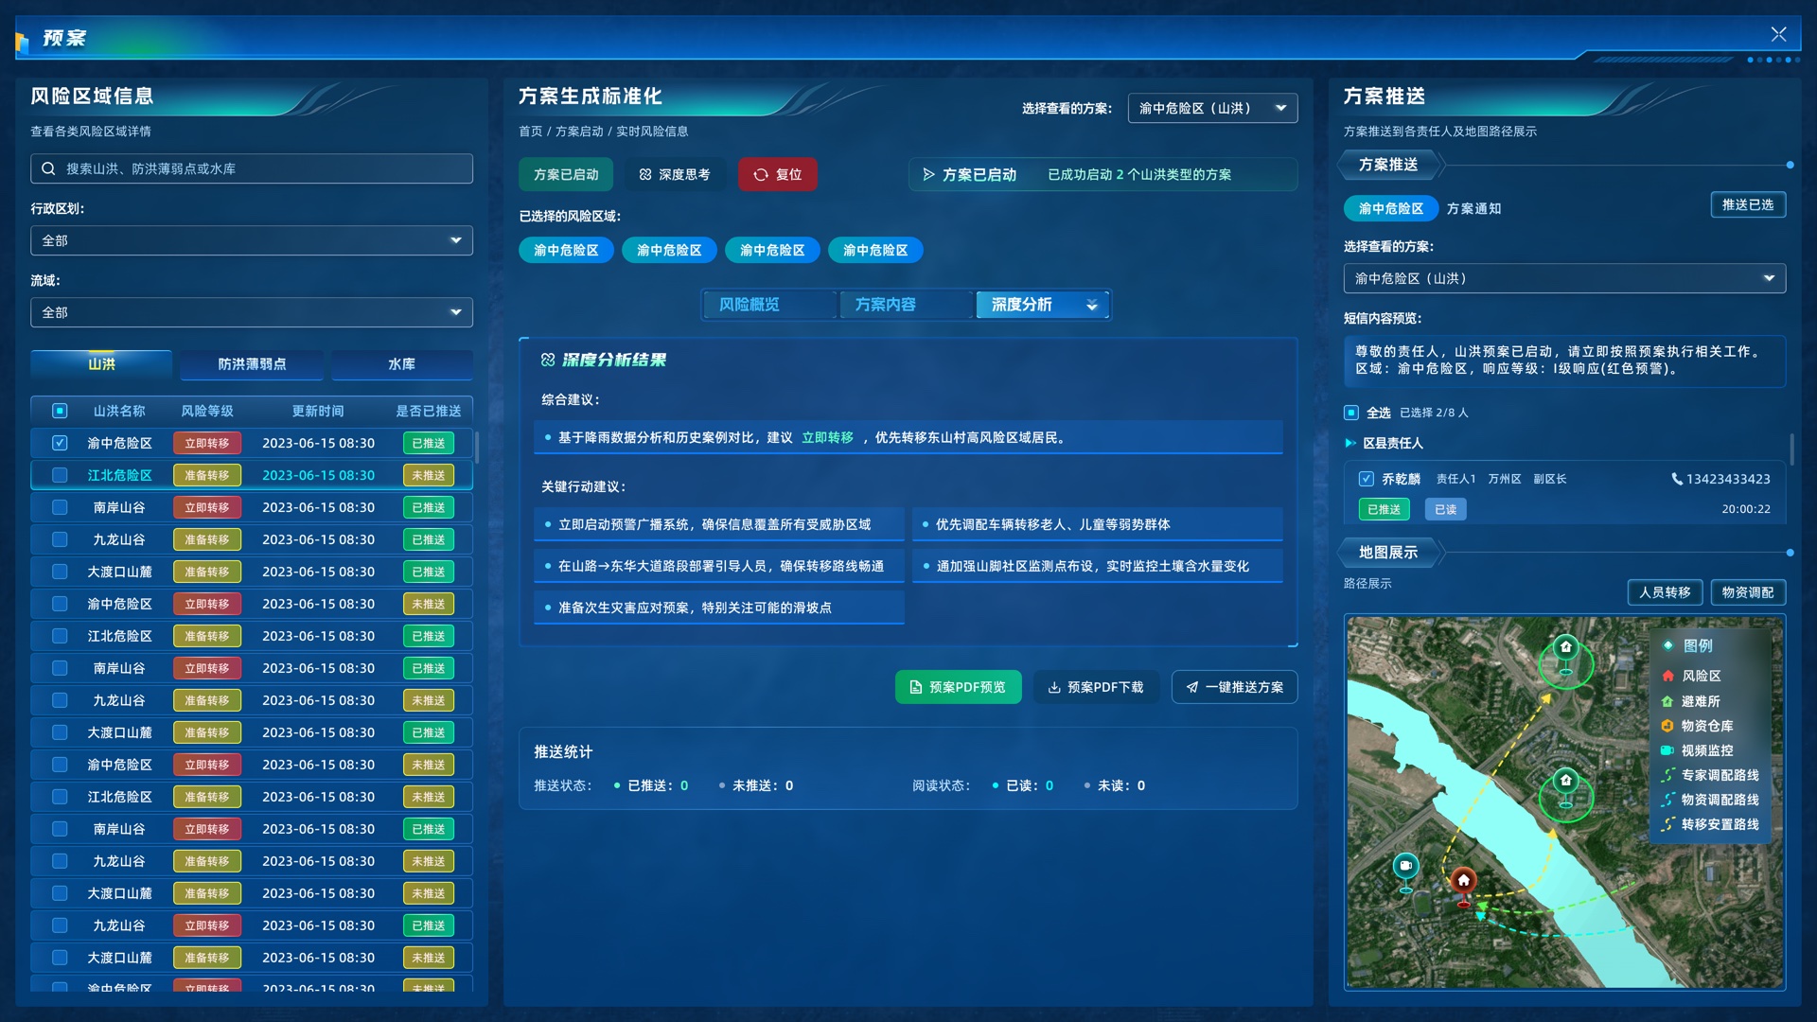Open the 风险概览 tab
The width and height of the screenshot is (1817, 1022).
[768, 305]
